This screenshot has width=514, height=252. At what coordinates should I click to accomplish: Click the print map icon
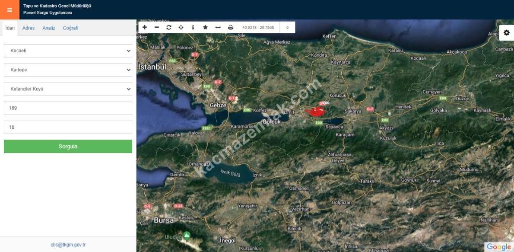tap(230, 27)
